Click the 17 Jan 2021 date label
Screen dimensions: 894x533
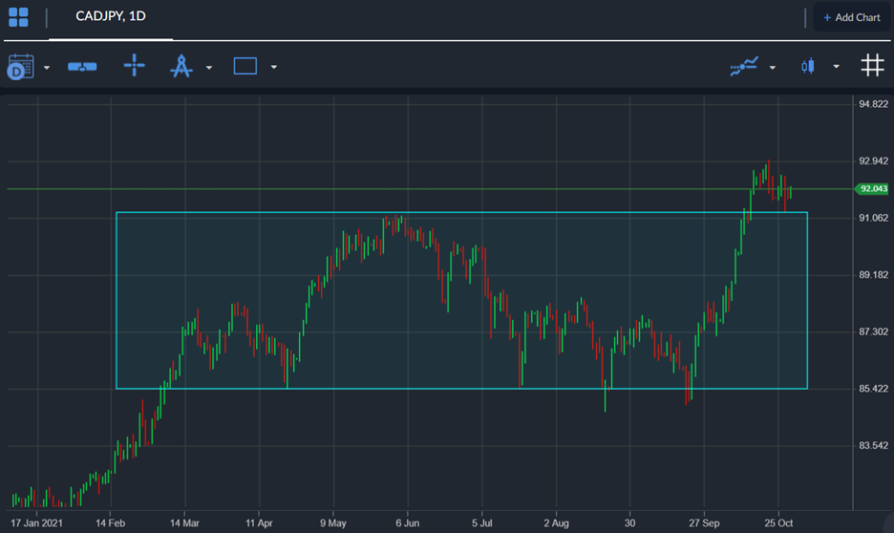(37, 522)
